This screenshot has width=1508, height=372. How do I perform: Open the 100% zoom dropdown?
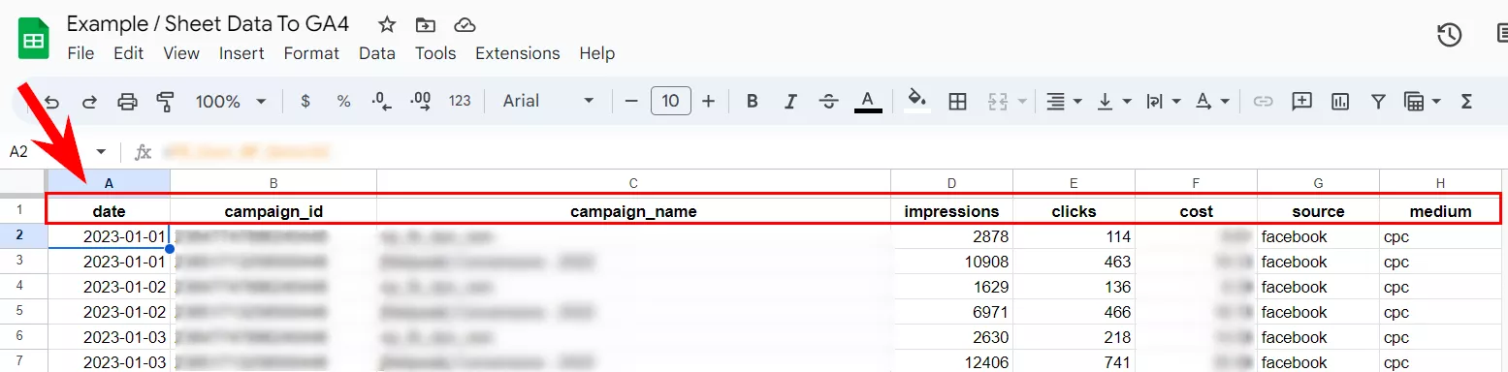click(231, 101)
